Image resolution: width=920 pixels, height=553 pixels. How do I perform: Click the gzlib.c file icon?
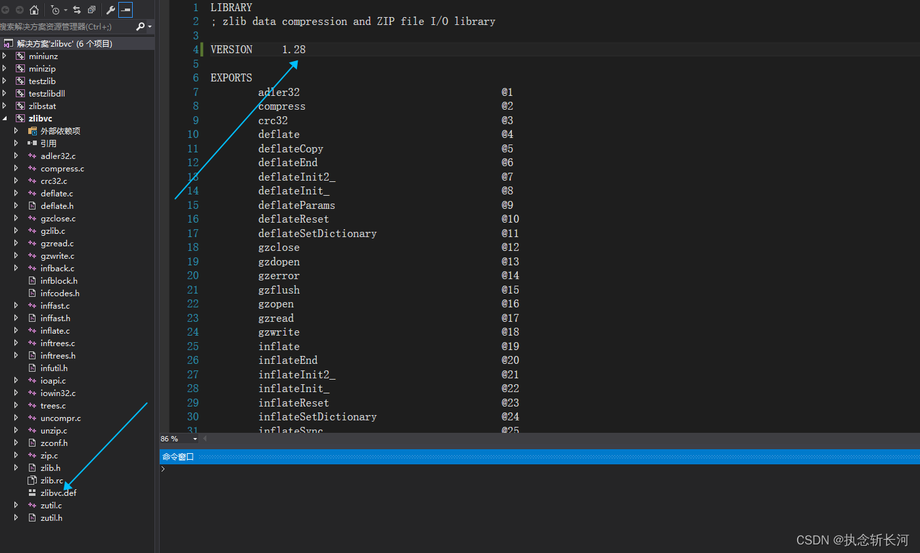[32, 231]
